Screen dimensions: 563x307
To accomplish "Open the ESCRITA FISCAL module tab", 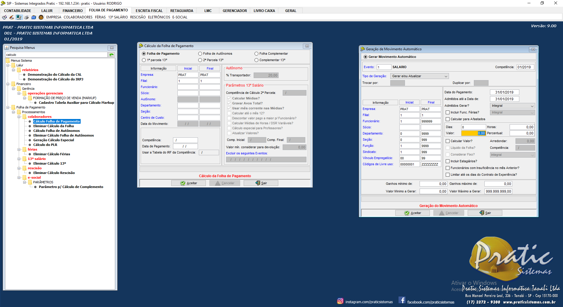I will point(149,11).
